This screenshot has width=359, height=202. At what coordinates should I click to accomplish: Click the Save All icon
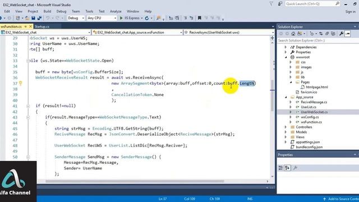click(39, 18)
